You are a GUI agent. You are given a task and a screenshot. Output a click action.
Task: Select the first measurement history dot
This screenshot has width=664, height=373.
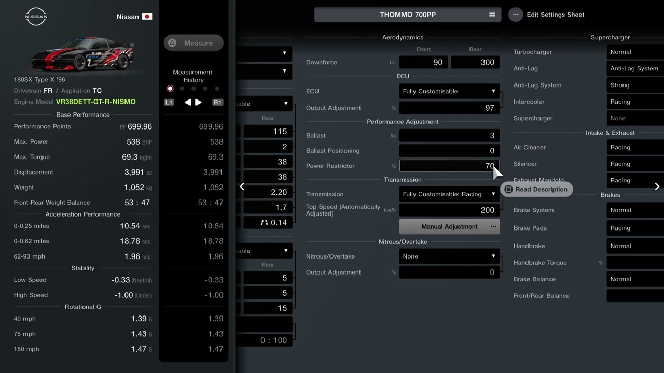[x=170, y=89]
